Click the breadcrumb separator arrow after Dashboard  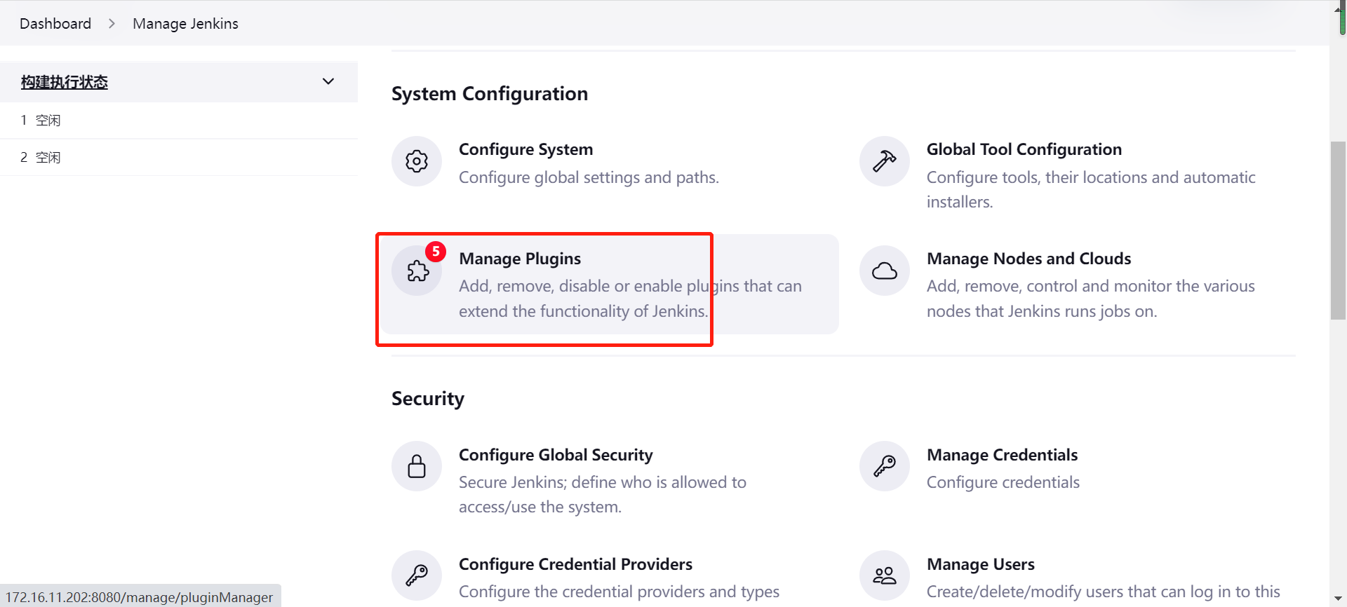112,24
